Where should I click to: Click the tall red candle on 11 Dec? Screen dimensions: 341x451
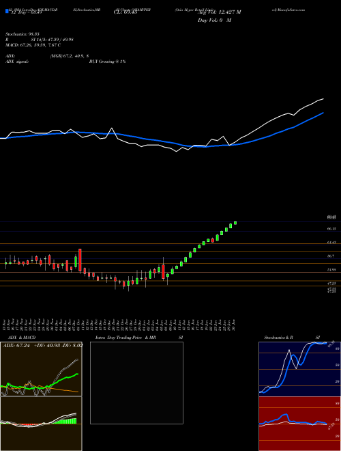click(x=80, y=260)
